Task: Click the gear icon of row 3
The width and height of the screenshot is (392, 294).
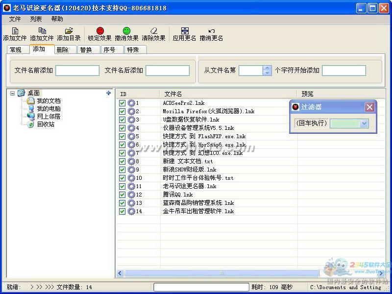Action: coord(131,120)
